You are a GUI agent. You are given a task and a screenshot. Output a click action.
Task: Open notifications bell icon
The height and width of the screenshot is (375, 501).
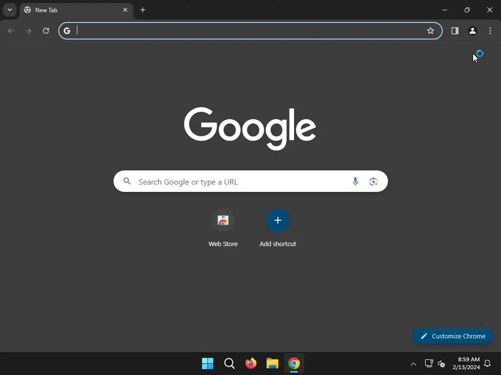pos(487,363)
